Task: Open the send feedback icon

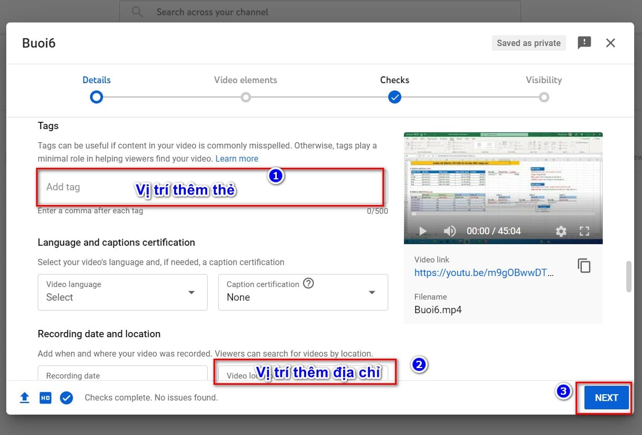Action: pos(584,43)
